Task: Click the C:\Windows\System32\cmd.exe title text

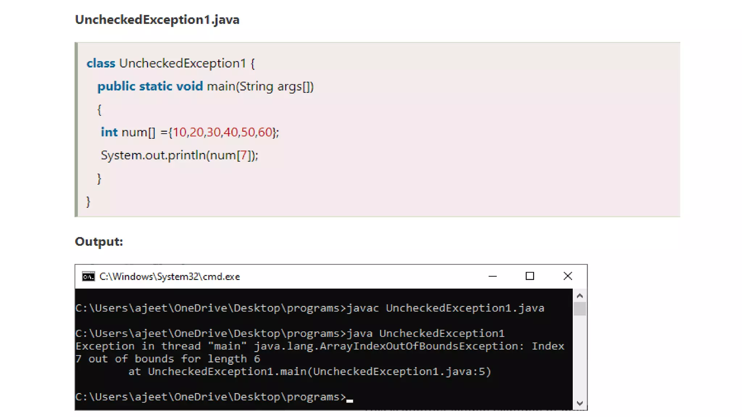Action: (x=170, y=277)
